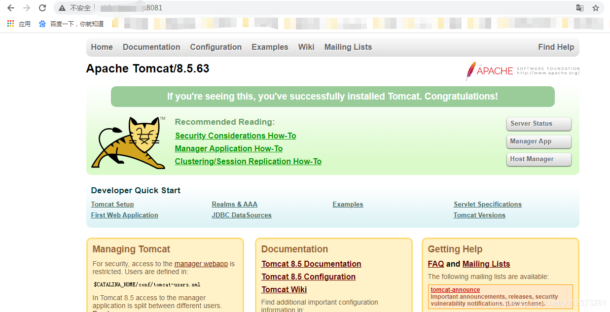
Task: Open the Tomcat Setup link
Action: coord(112,205)
